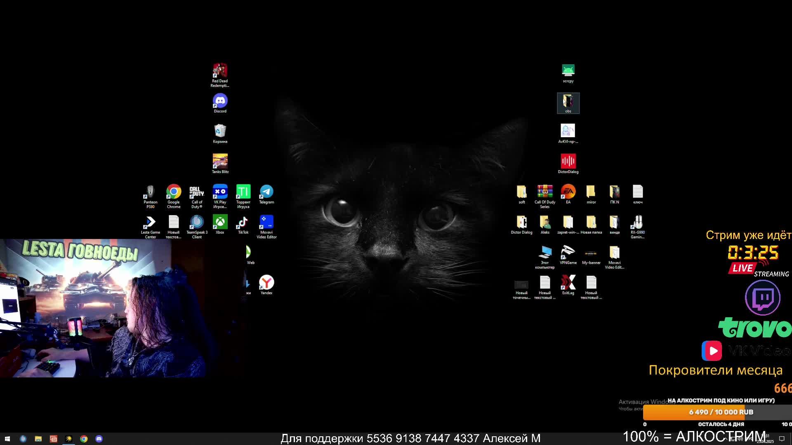Open Discord from the taskbar

pos(99,439)
